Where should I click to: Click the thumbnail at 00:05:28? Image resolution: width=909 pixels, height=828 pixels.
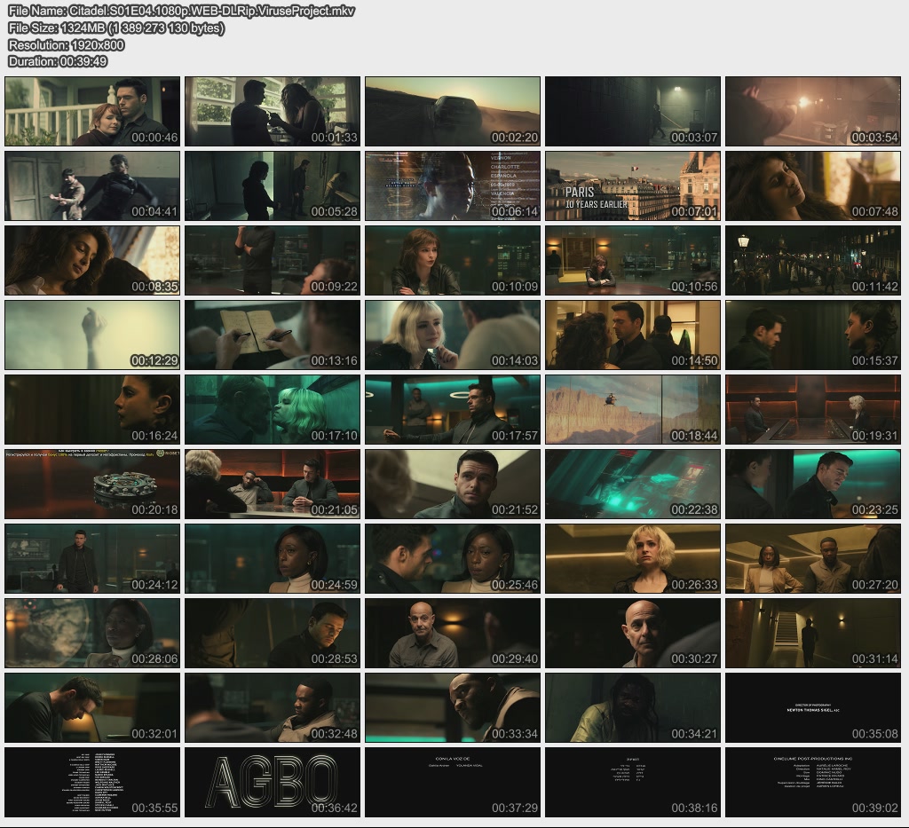[x=273, y=186]
